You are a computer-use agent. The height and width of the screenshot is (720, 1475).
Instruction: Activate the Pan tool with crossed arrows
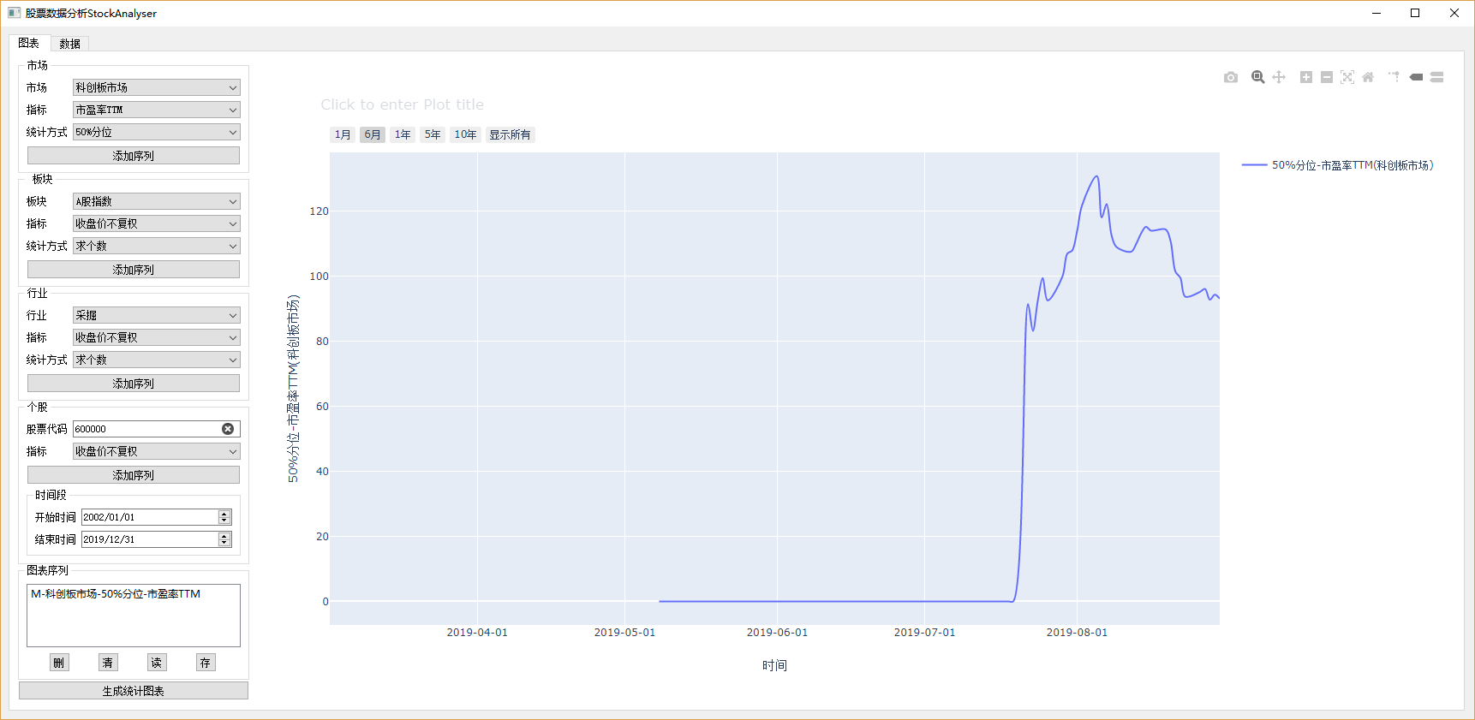1279,77
